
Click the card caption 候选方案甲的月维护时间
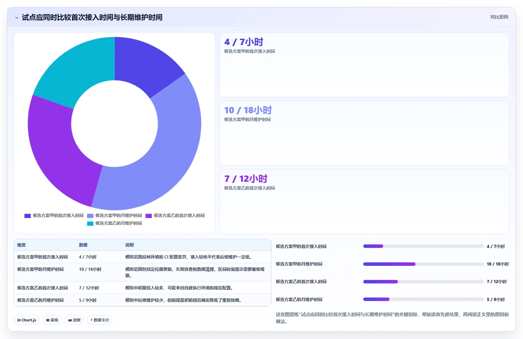247,120
